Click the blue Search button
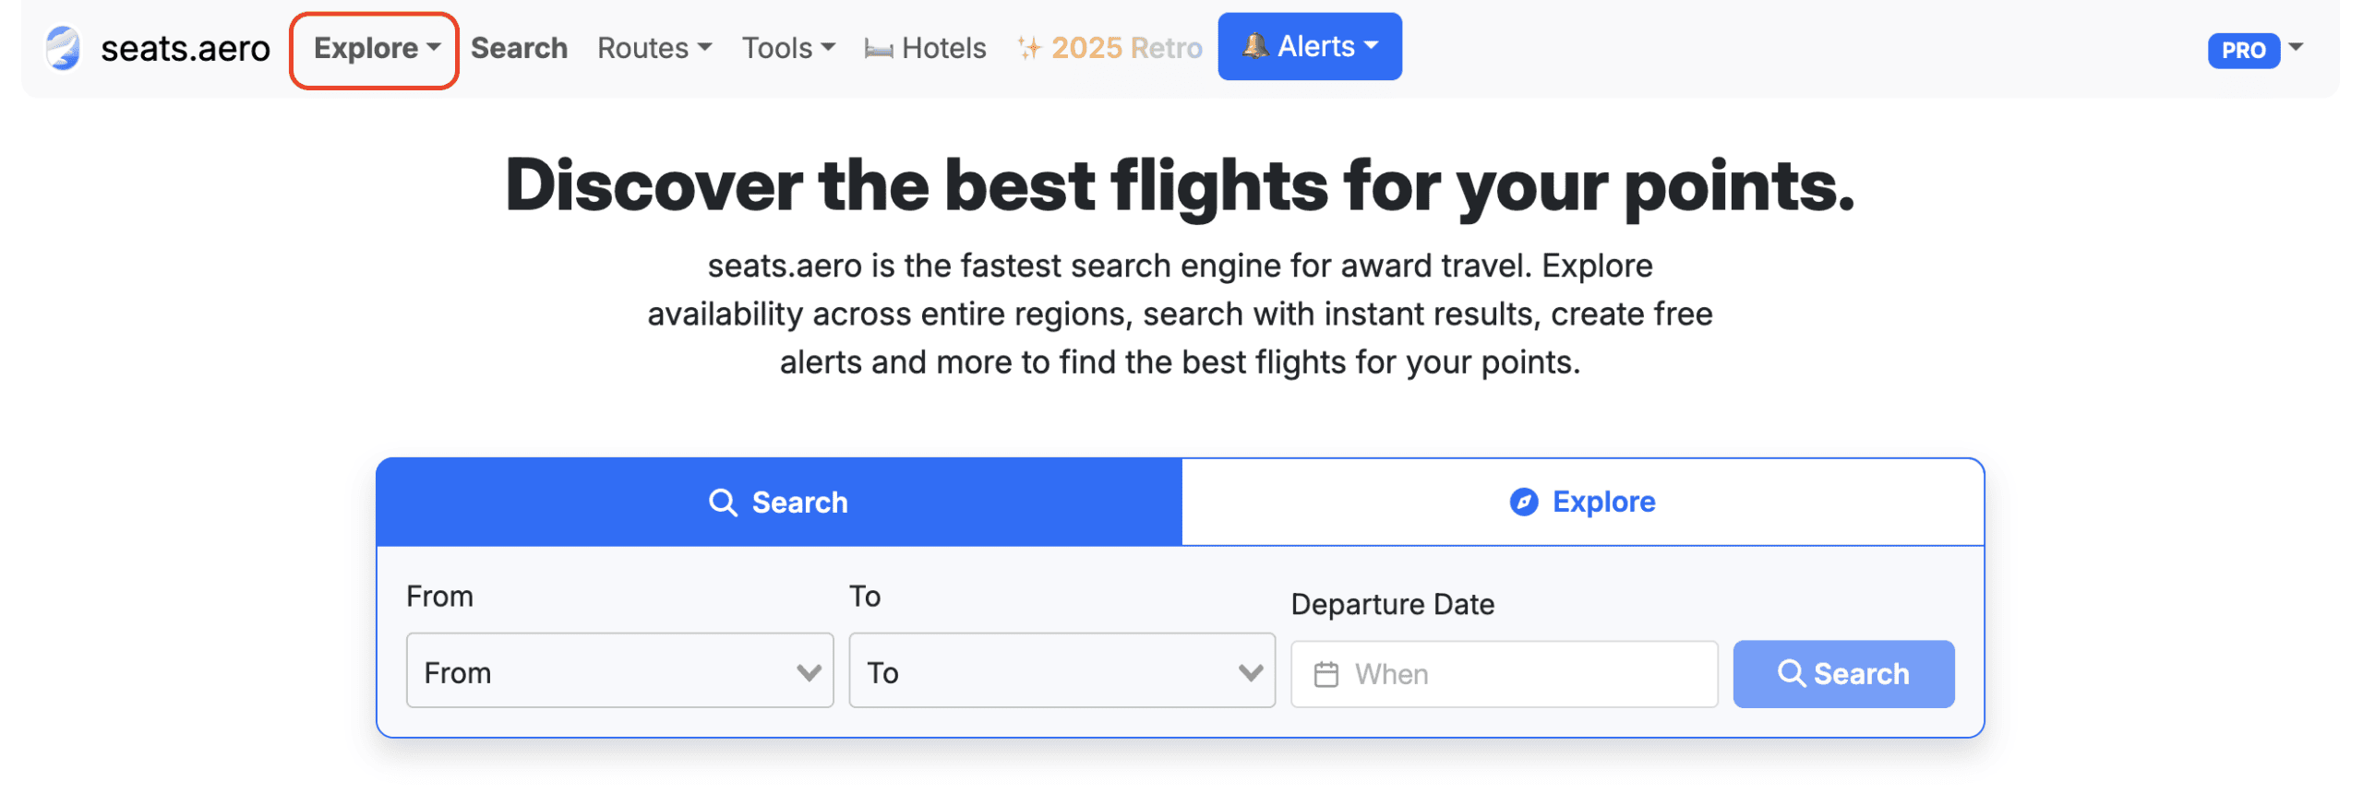The height and width of the screenshot is (793, 2363). tap(1843, 673)
